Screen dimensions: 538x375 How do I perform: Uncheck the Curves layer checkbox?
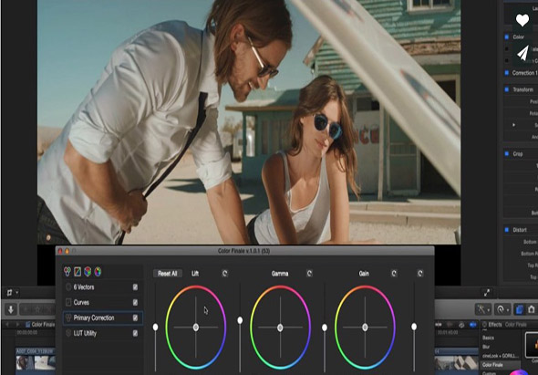135,302
